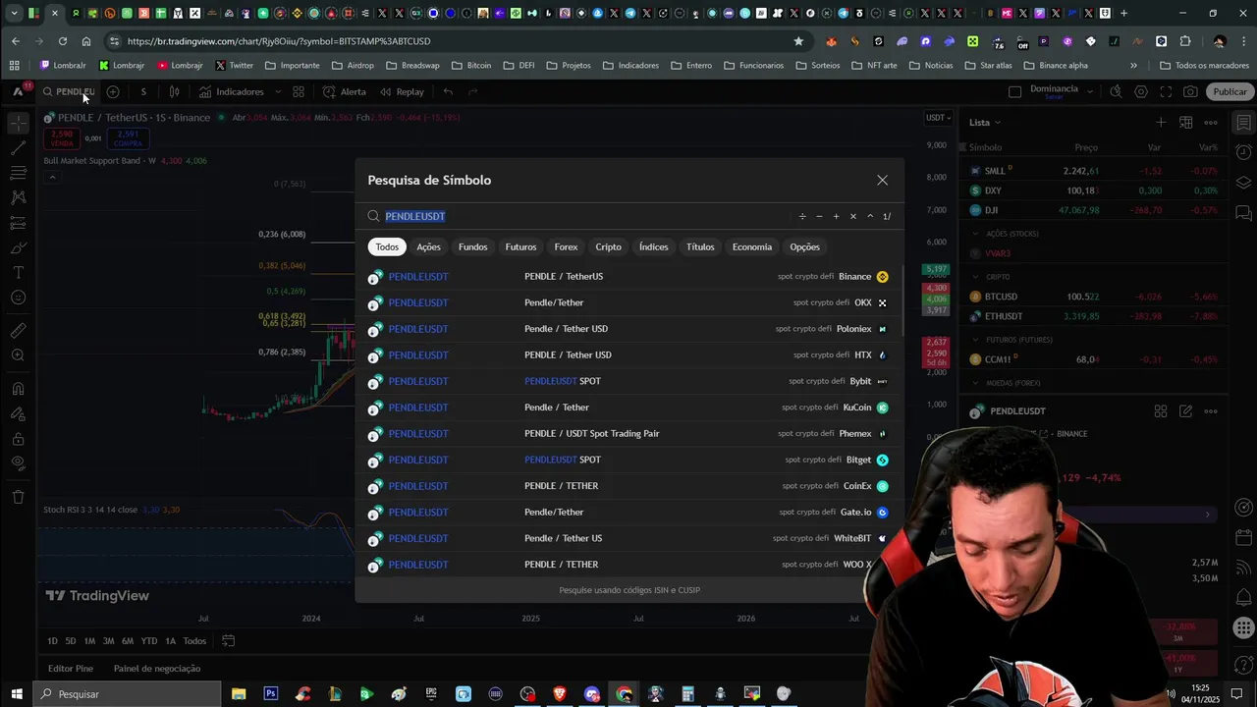Add symbol to watchlist with plus

point(1161,123)
